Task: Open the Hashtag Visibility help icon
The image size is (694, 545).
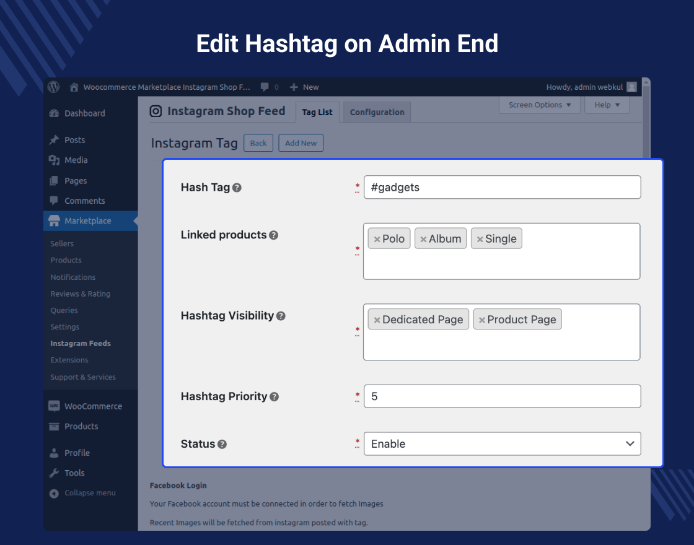Action: coord(281,316)
